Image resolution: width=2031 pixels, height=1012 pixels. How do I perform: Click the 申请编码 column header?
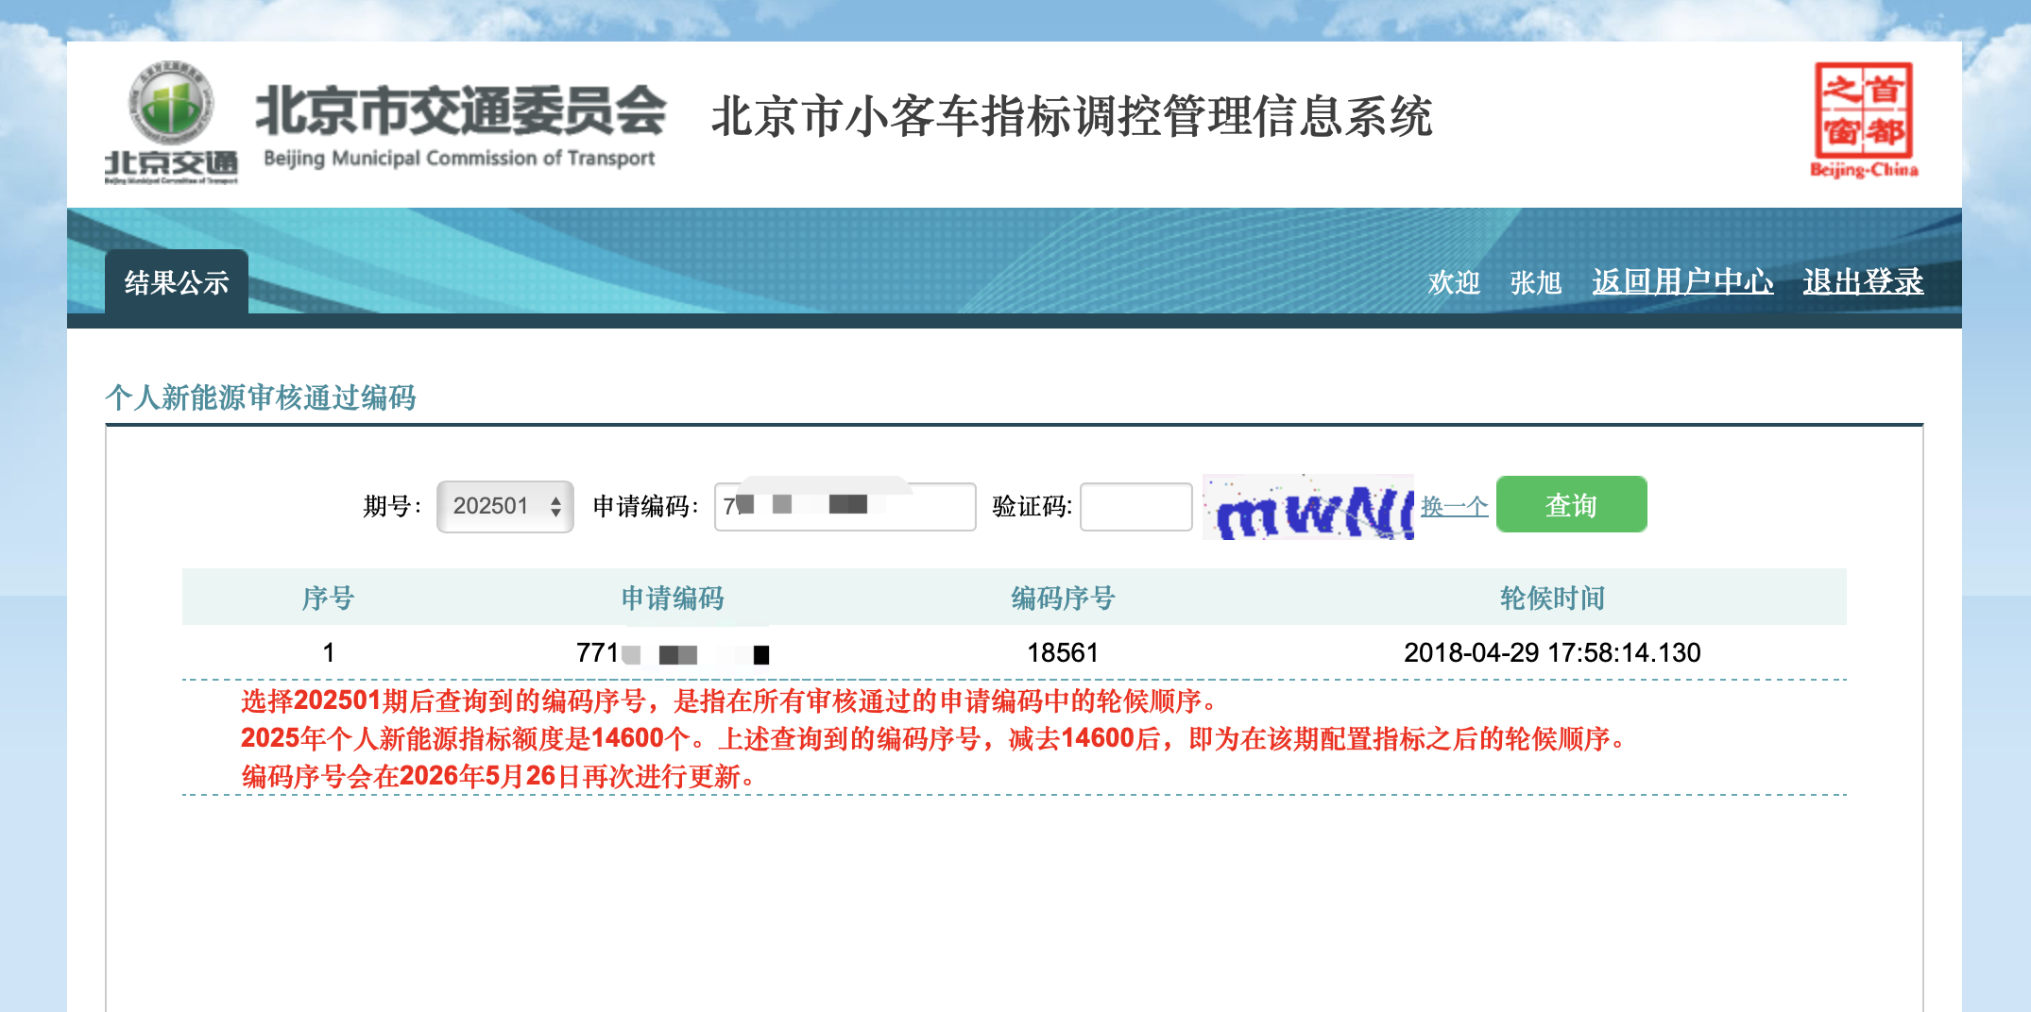pyautogui.click(x=673, y=598)
